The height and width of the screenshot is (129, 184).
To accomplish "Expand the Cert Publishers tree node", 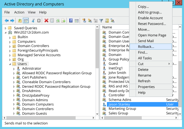I will pos(14,78).
